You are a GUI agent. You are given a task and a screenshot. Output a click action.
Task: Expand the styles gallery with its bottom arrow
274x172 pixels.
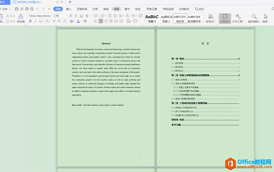[203, 22]
